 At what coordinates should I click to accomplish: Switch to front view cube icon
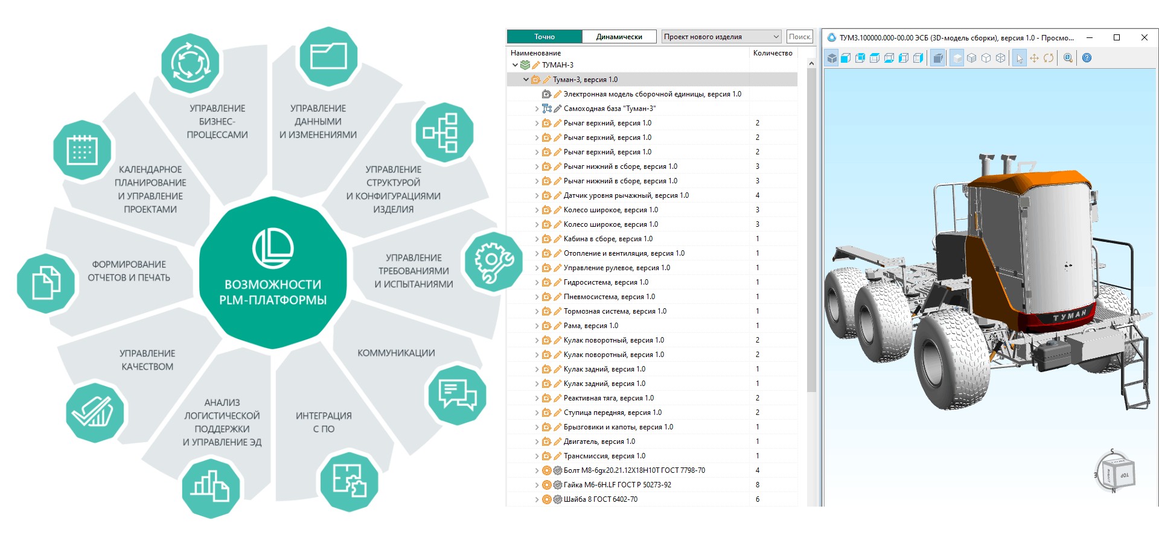846,58
